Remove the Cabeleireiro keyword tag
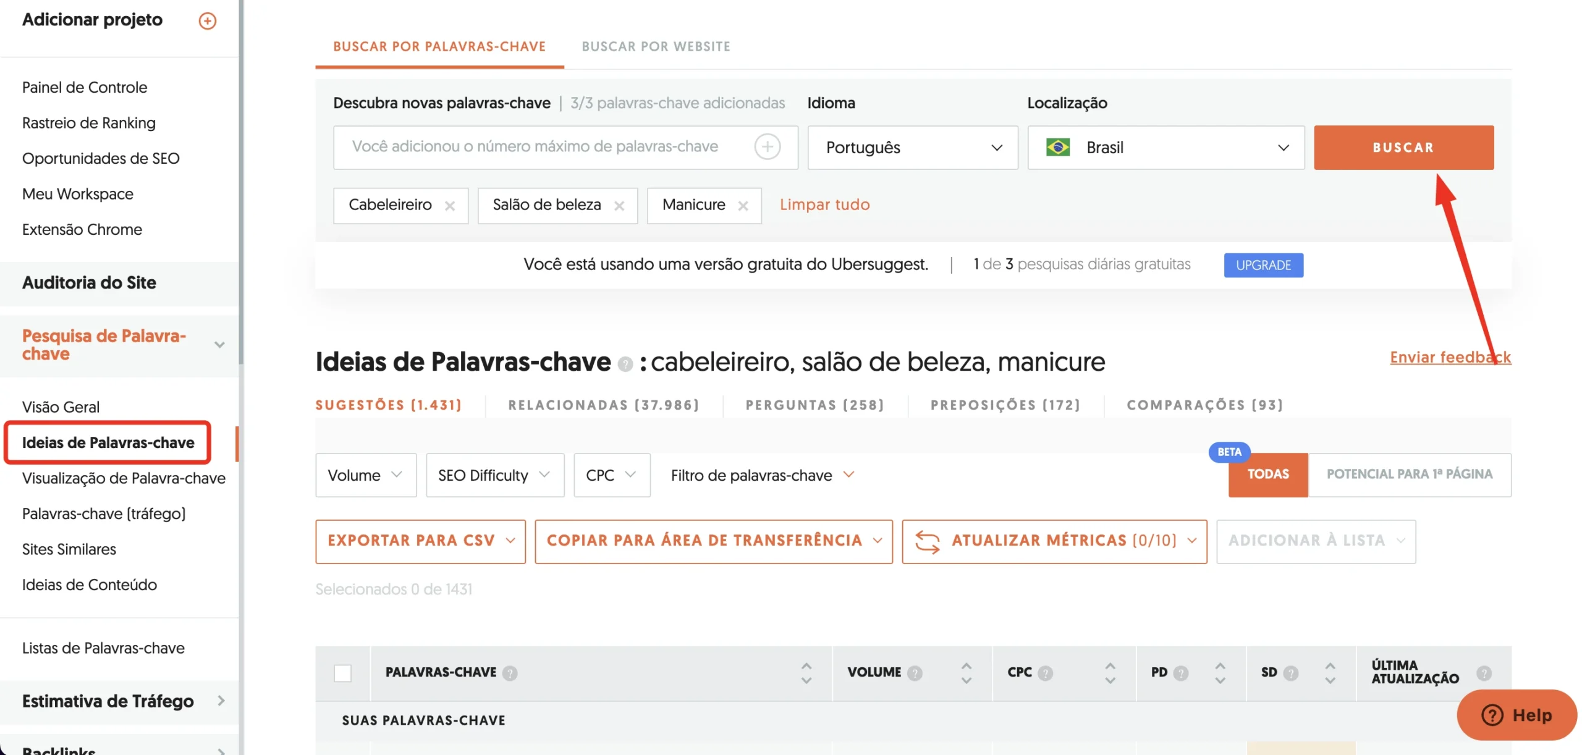The height and width of the screenshot is (755, 1582). tap(449, 206)
